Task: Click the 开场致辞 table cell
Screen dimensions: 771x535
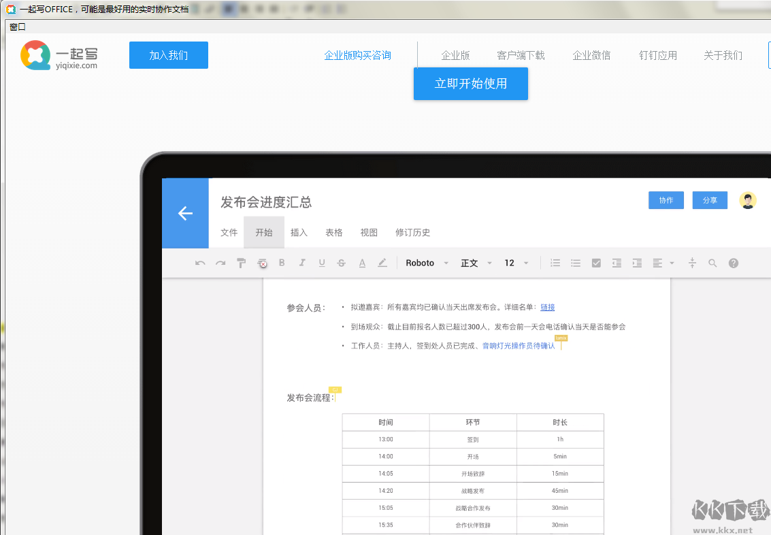Action: click(472, 474)
